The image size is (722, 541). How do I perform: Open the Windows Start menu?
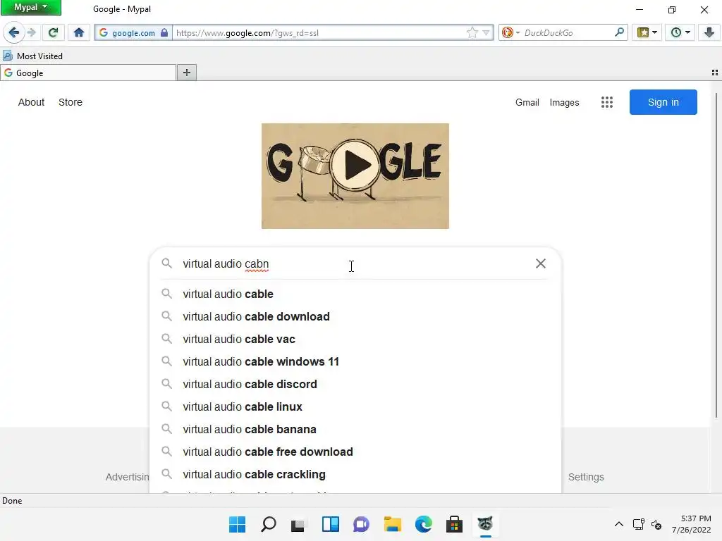click(237, 524)
